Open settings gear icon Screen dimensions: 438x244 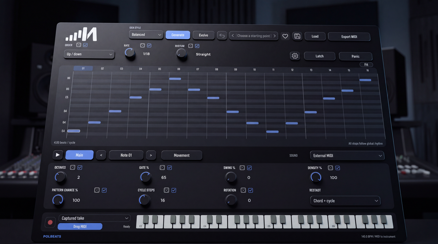point(295,56)
